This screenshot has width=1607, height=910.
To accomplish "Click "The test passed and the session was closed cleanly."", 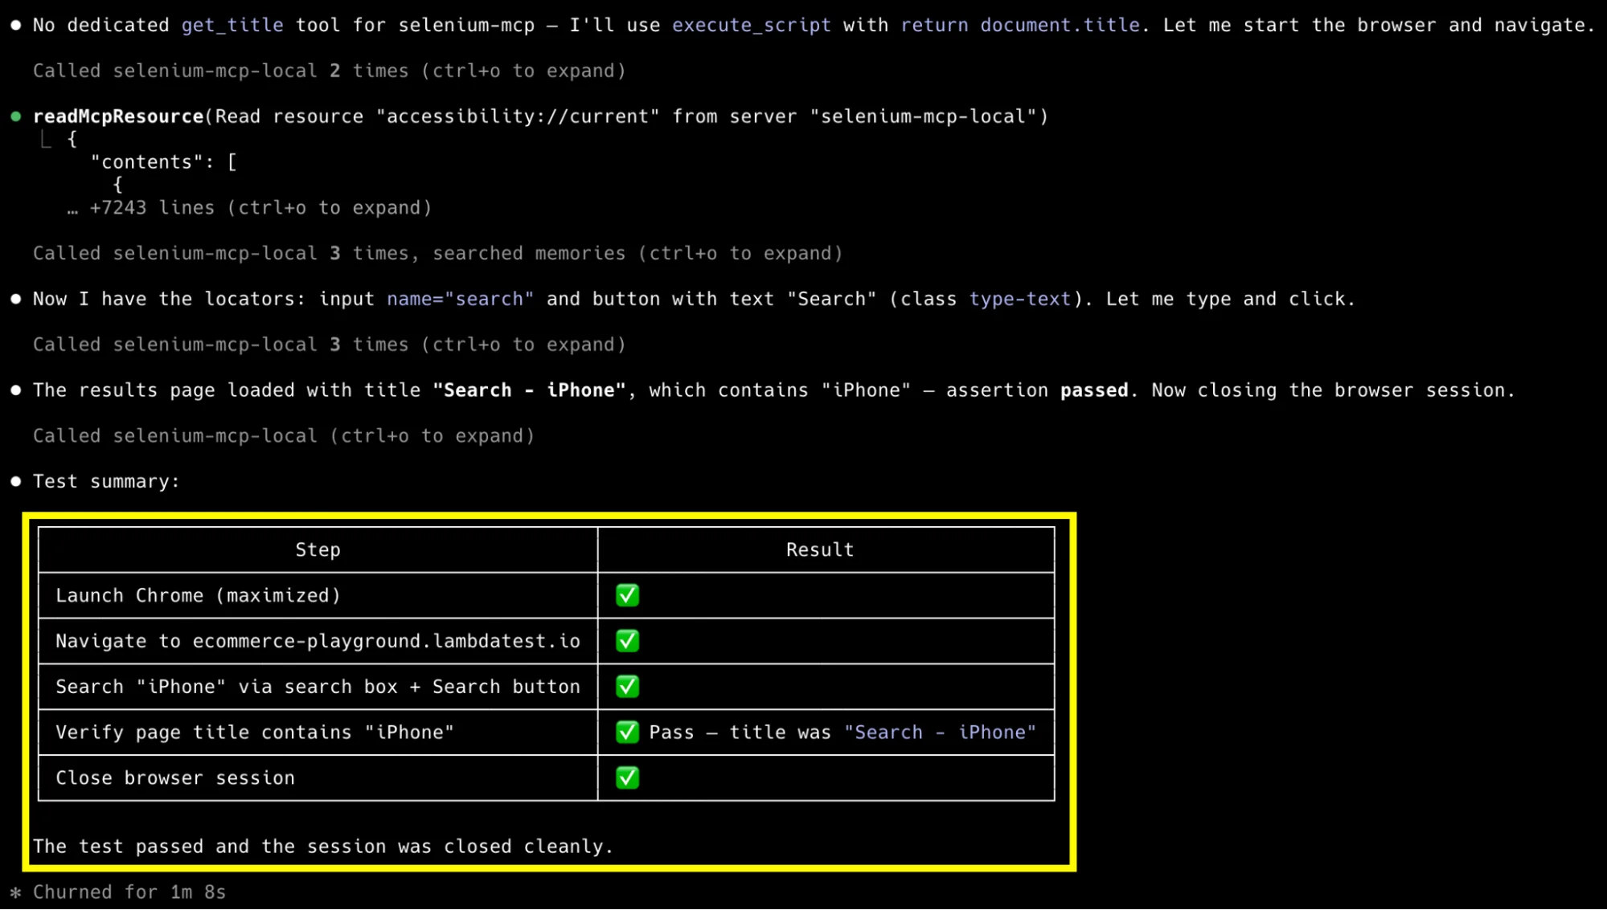I will coord(323,847).
